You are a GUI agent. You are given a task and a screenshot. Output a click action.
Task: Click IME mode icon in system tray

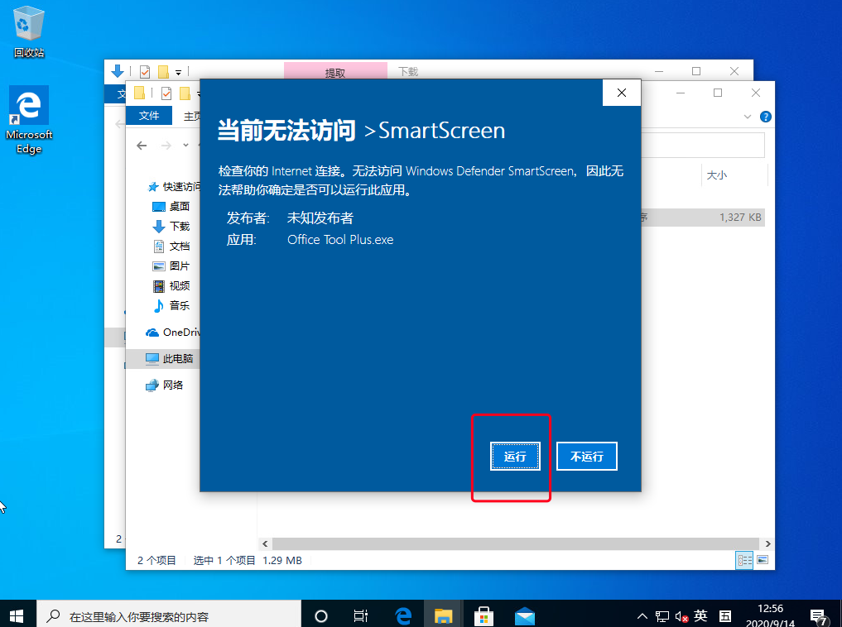[x=725, y=615]
